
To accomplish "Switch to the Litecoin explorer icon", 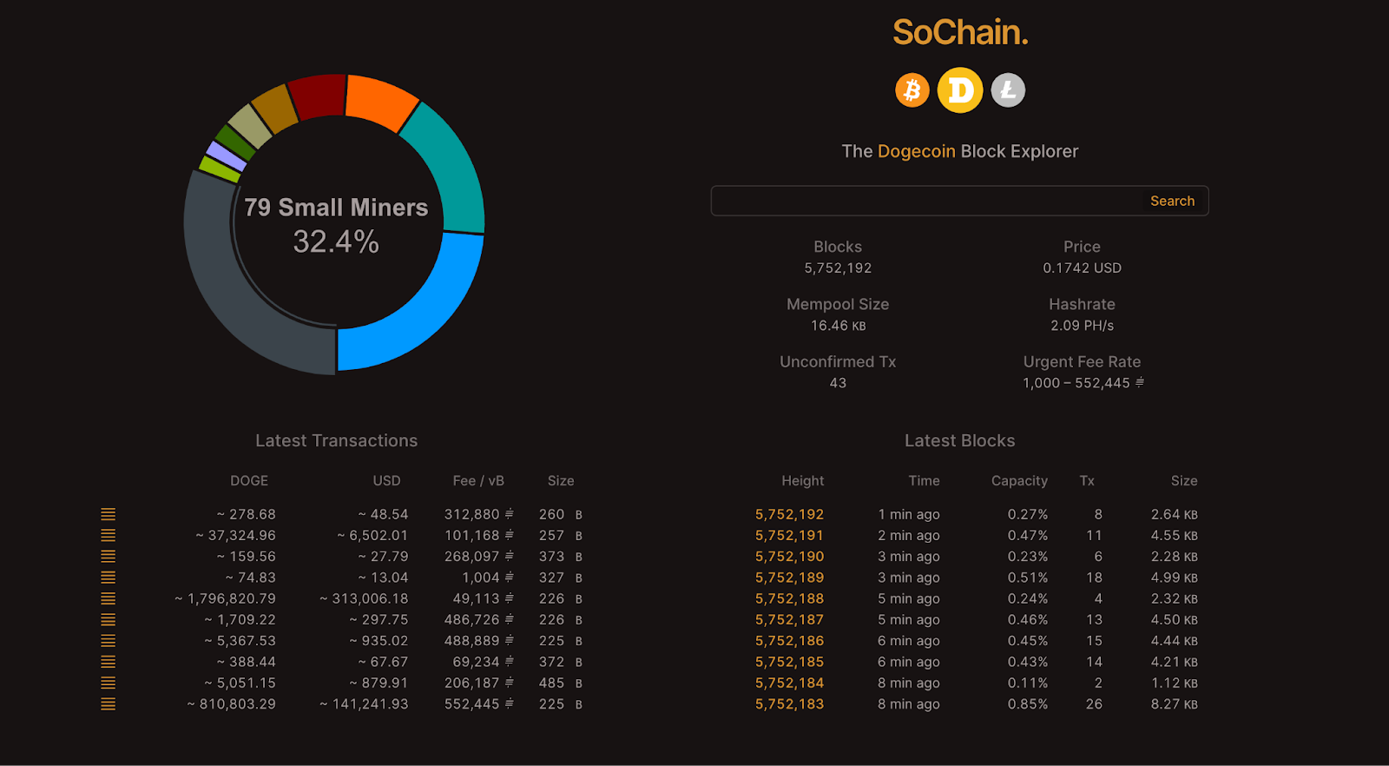I will coord(1008,90).
